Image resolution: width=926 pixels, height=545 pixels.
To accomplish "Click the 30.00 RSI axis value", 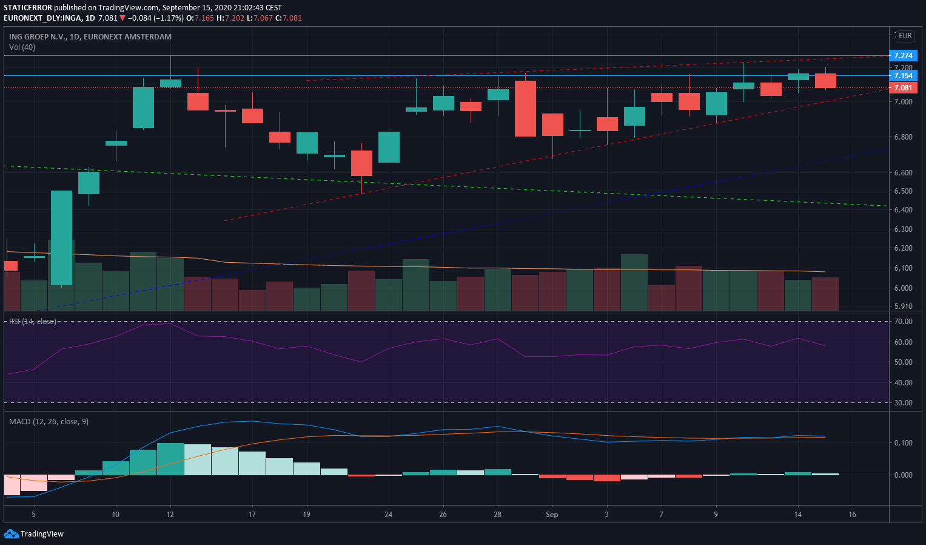I will (x=903, y=403).
